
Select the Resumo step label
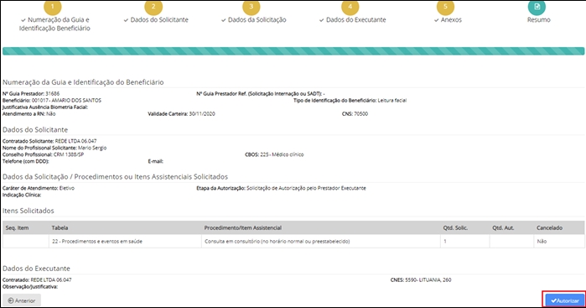pyautogui.click(x=538, y=20)
